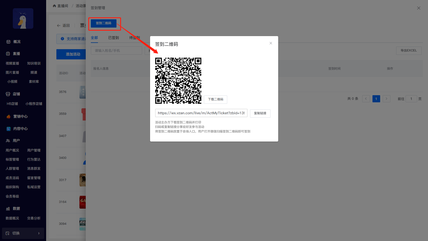
Task: Open 留言管理 in sidebar
Action: (34, 178)
